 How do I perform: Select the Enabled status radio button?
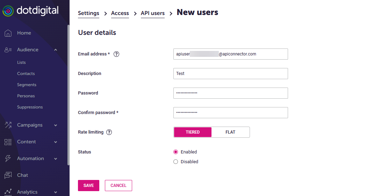pos(176,152)
